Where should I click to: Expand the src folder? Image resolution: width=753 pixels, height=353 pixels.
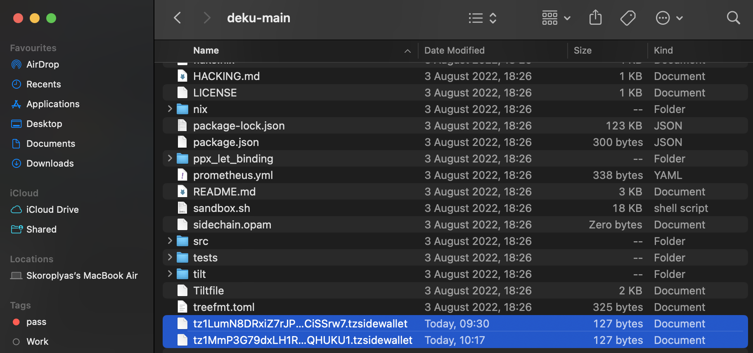(x=170, y=241)
